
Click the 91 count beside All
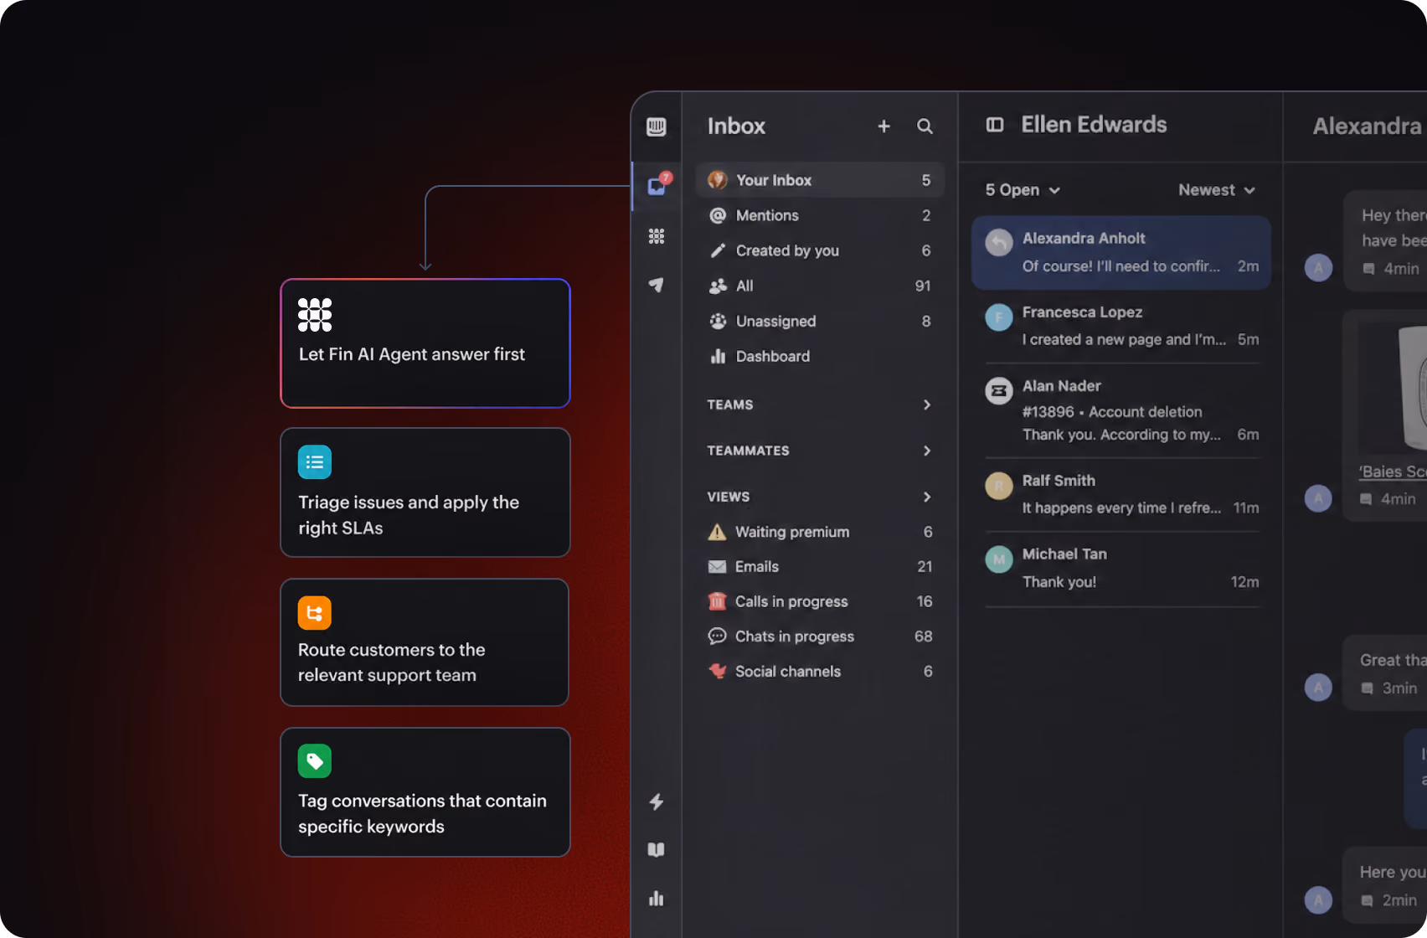click(x=923, y=286)
